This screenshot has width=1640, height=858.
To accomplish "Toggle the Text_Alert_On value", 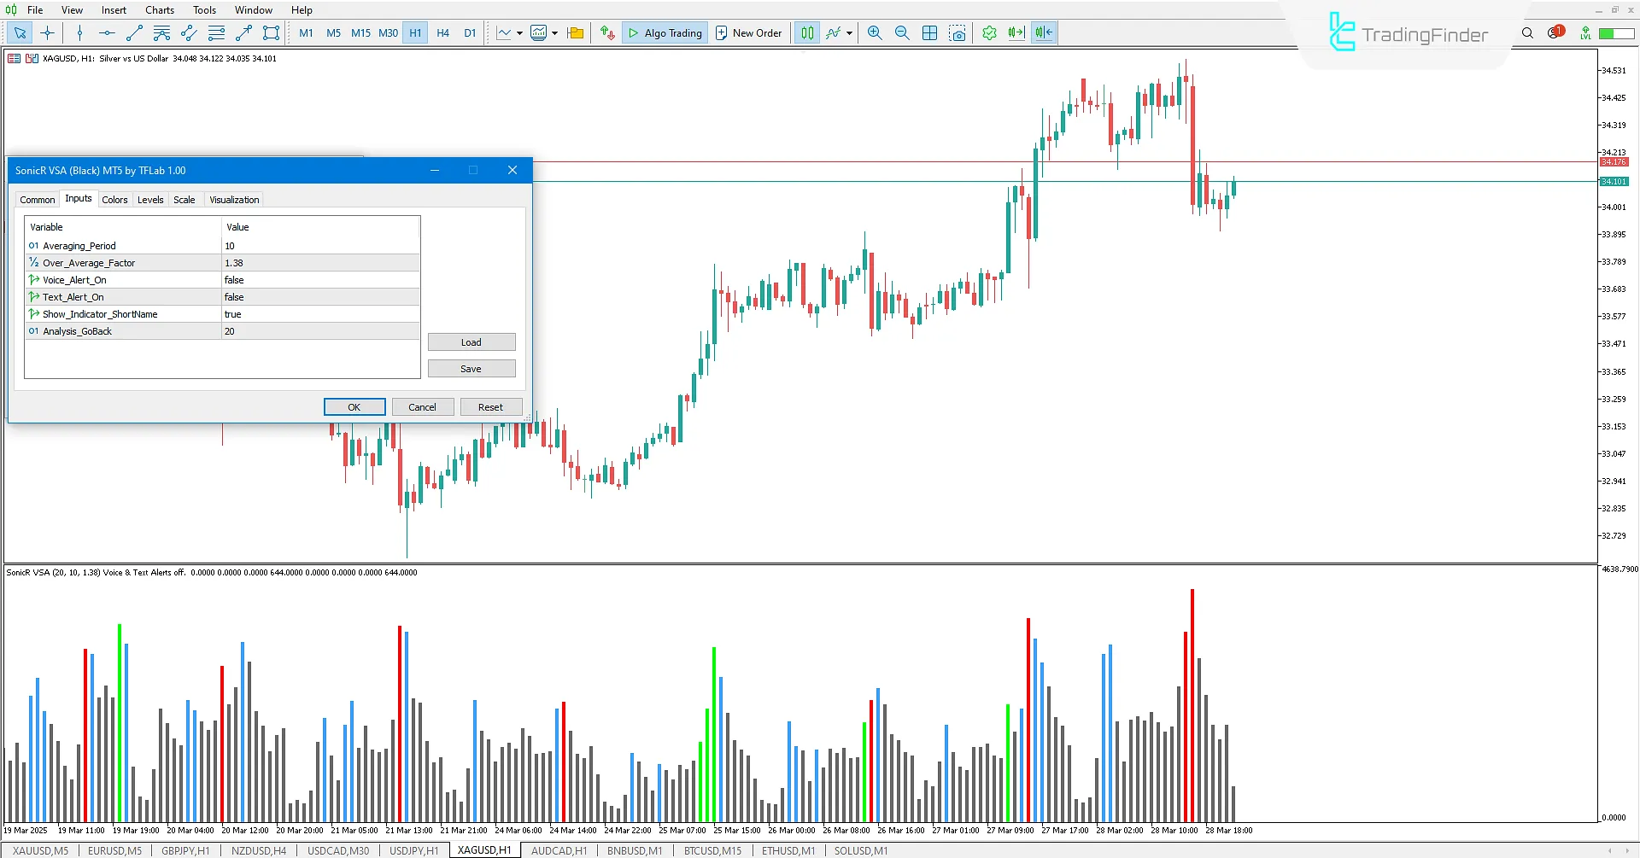I will 319,296.
